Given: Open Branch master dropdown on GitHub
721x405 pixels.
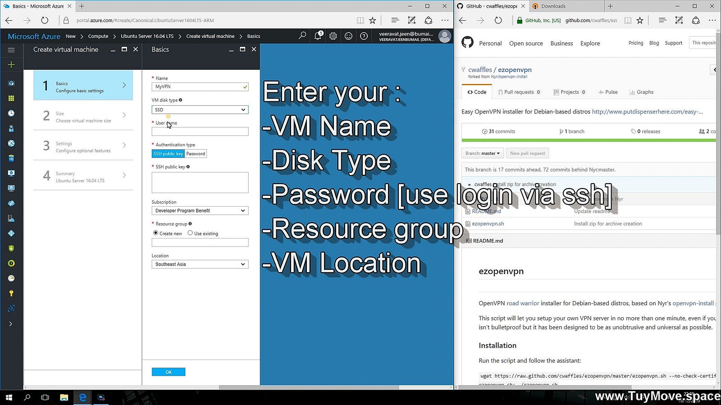Looking at the screenshot, I should (x=483, y=153).
